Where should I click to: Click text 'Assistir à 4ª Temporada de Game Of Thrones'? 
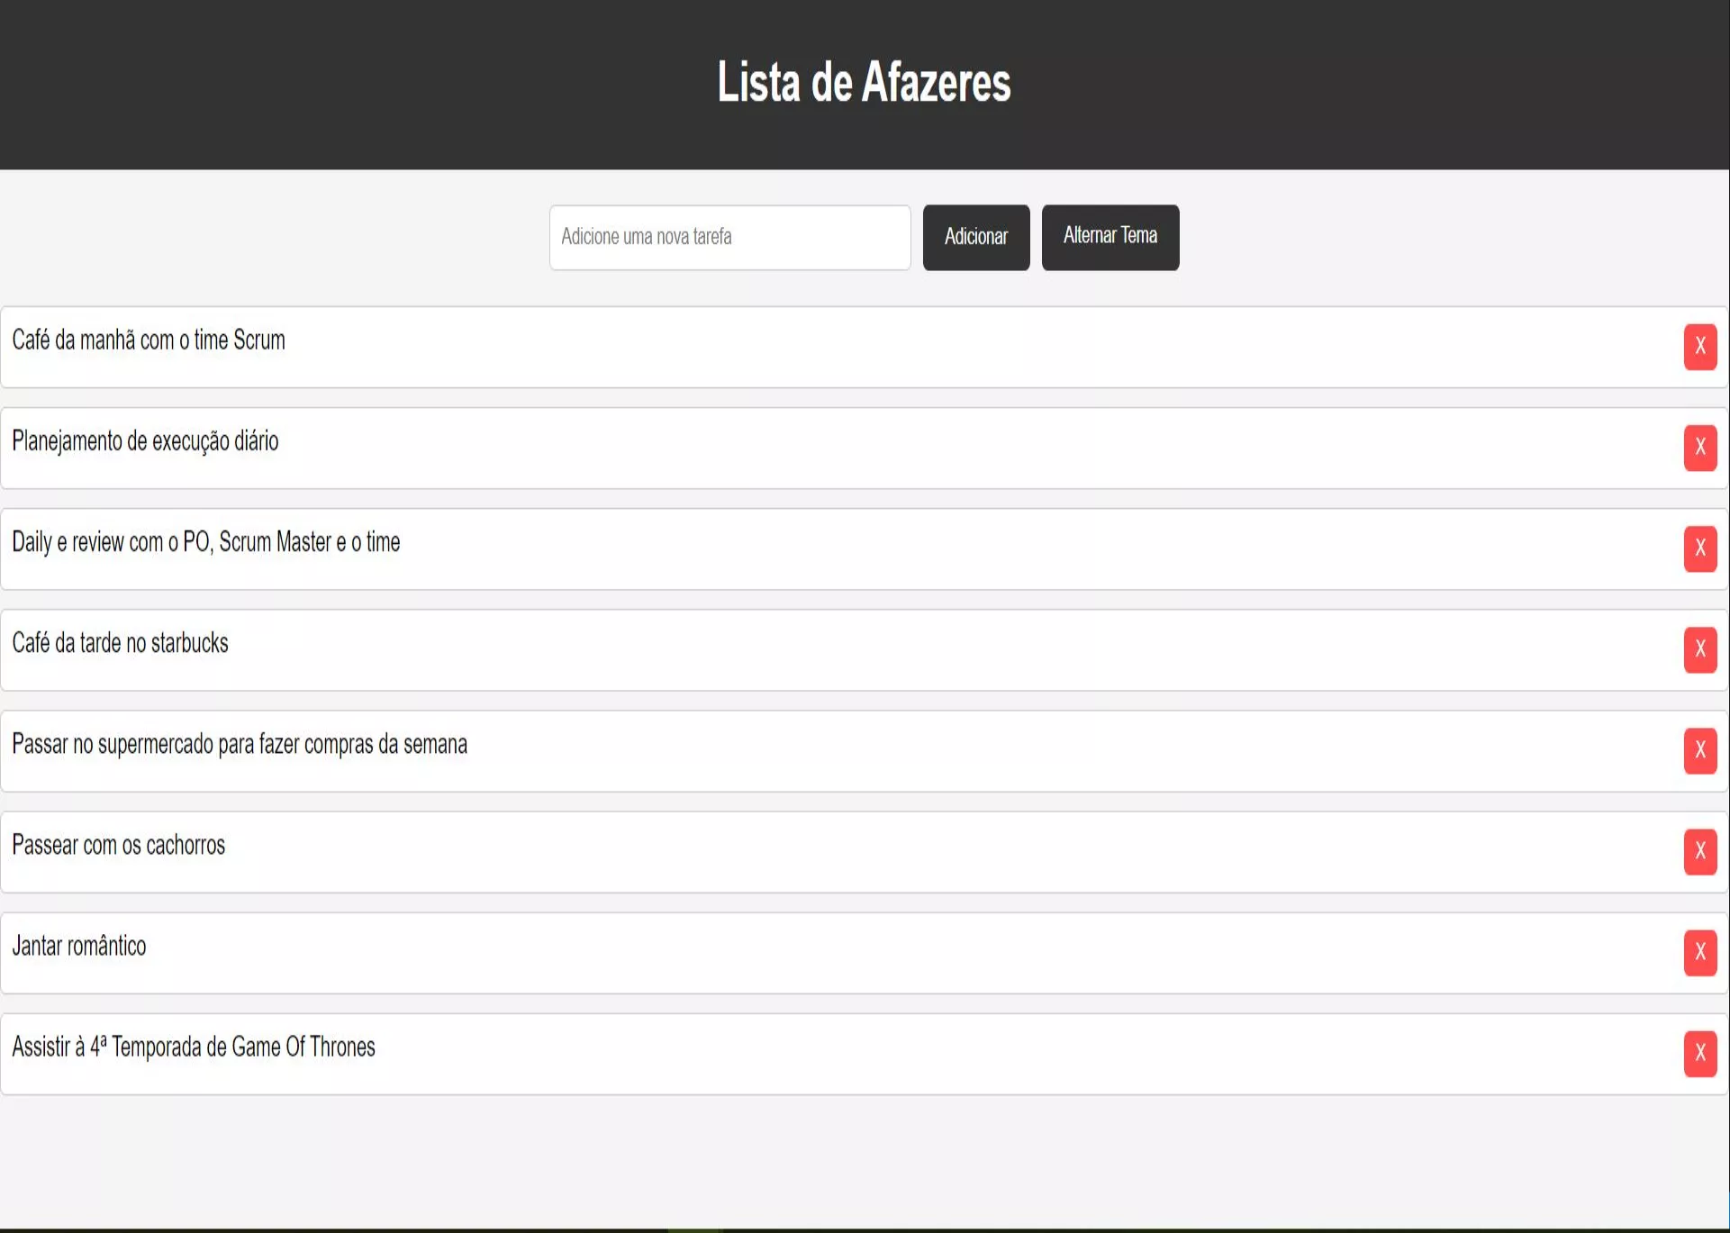pos(194,1047)
